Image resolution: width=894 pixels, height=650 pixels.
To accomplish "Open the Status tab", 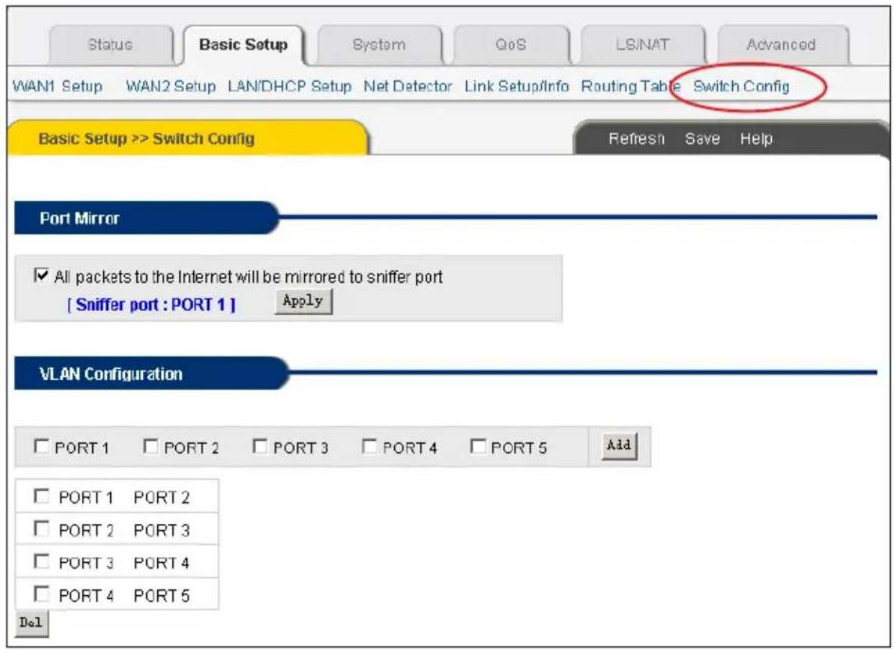I will click(x=111, y=44).
